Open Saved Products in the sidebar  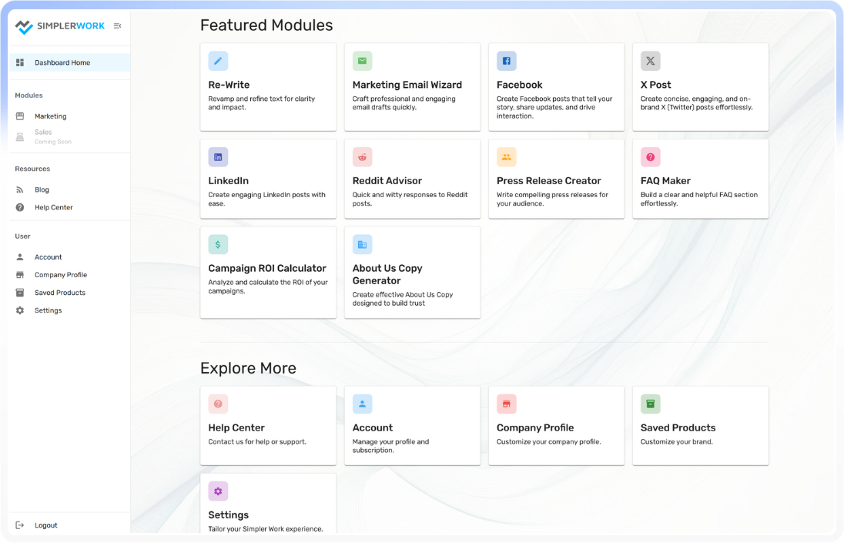[x=69, y=293]
